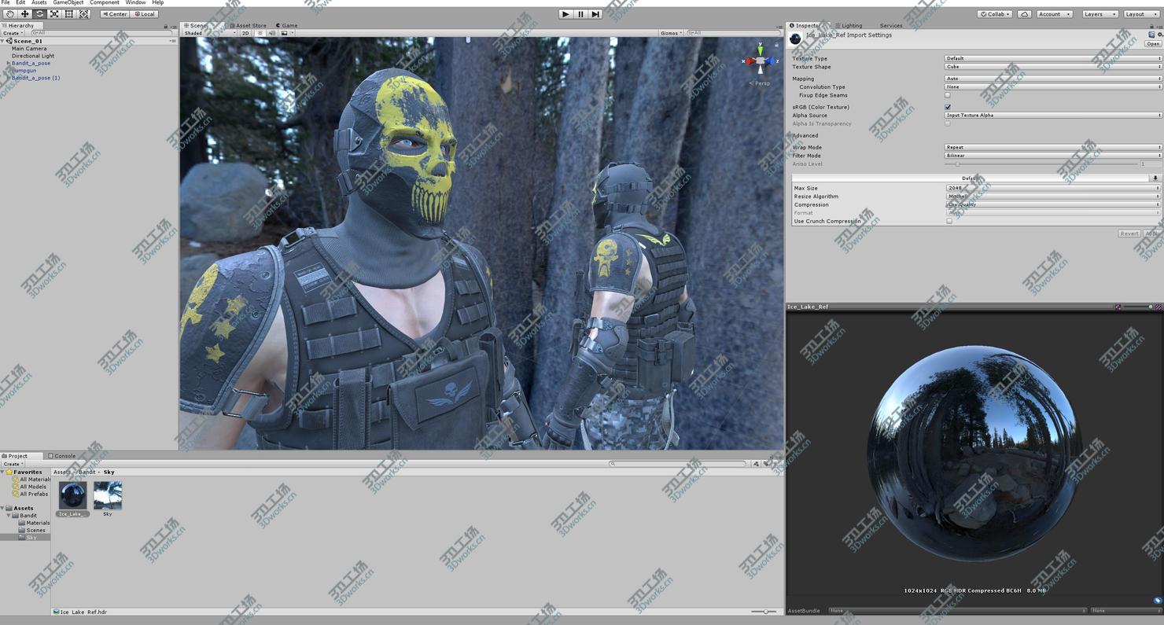
Task: Toggle scene lighting sun icon
Action: (260, 33)
